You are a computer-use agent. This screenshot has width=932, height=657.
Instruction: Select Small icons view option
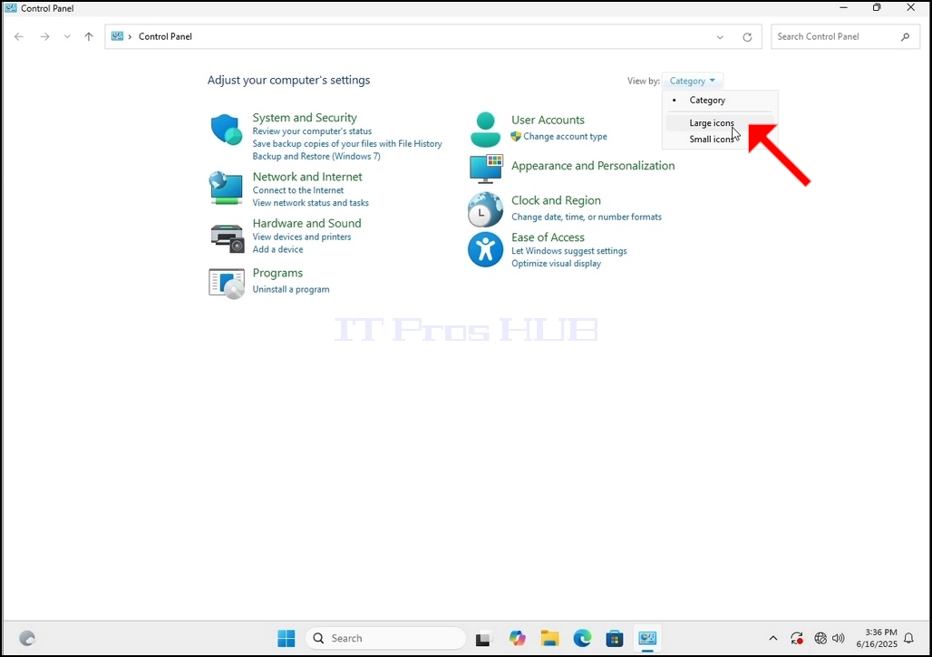(720, 139)
